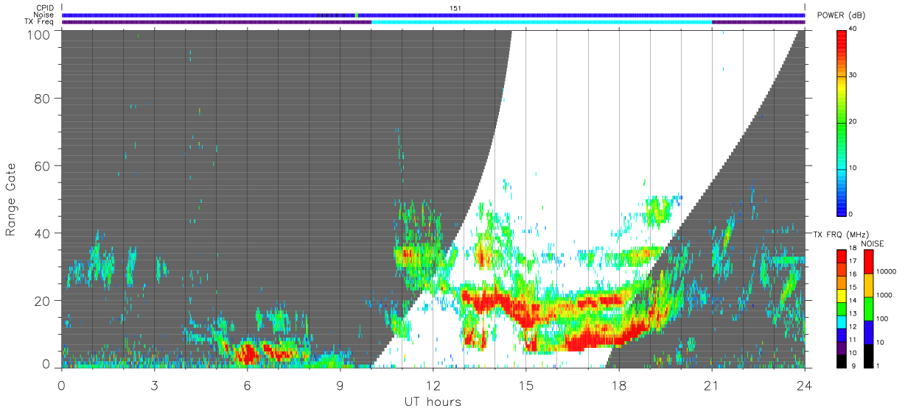
Task: Click the 'NOISE' legend title
Action: [x=873, y=243]
